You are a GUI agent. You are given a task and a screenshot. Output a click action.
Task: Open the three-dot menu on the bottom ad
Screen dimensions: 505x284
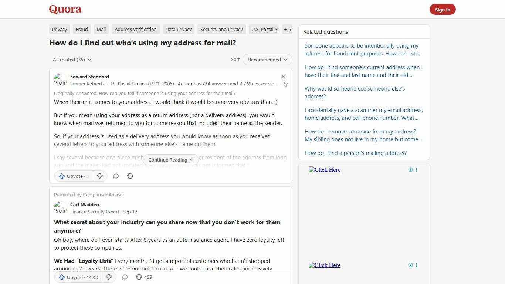click(x=416, y=265)
